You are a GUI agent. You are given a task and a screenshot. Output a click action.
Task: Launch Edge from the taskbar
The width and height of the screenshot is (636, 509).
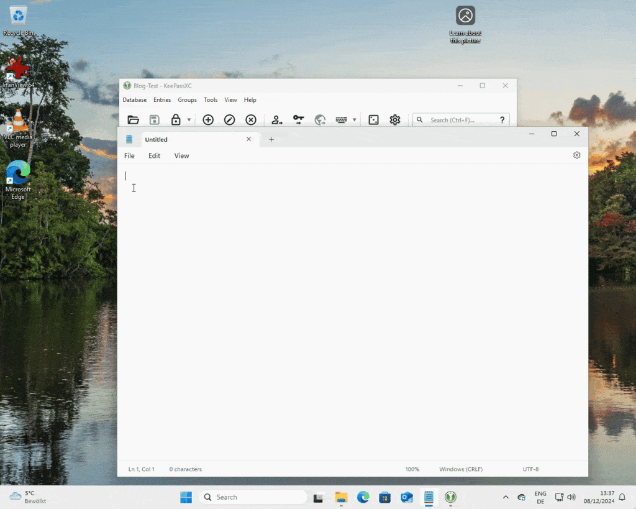pyautogui.click(x=363, y=497)
